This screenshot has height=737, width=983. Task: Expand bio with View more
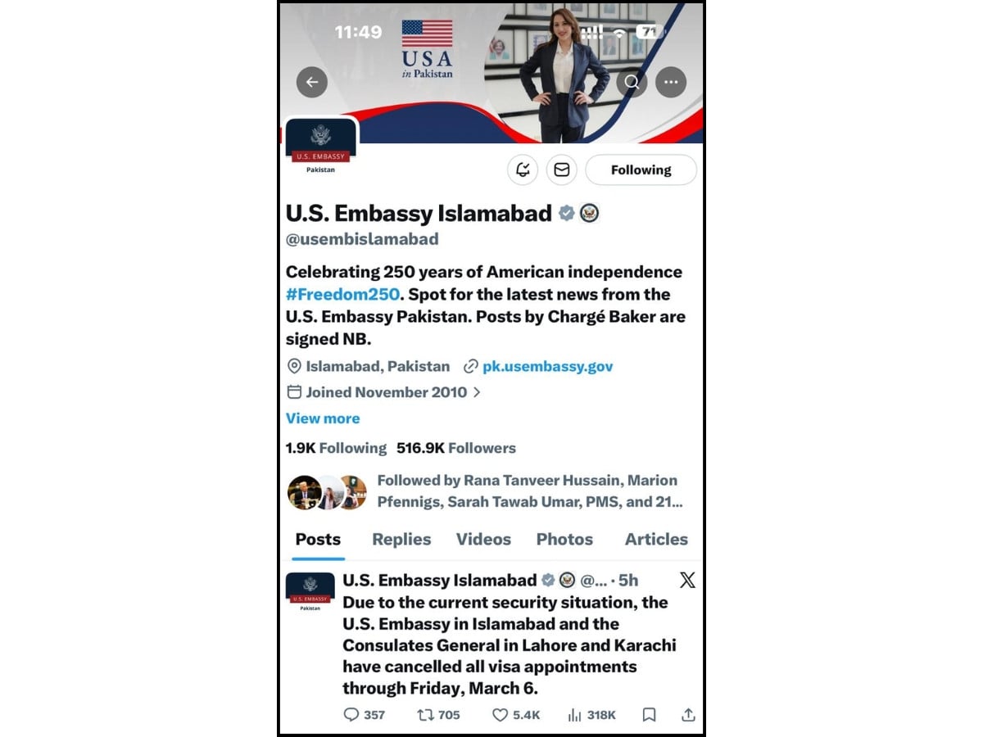tap(323, 418)
